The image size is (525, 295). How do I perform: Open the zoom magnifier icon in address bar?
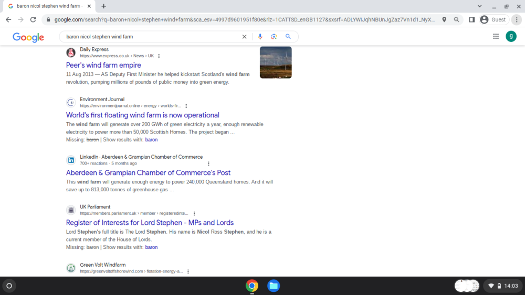coord(456,20)
